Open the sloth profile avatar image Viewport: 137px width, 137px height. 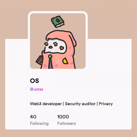point(58,41)
